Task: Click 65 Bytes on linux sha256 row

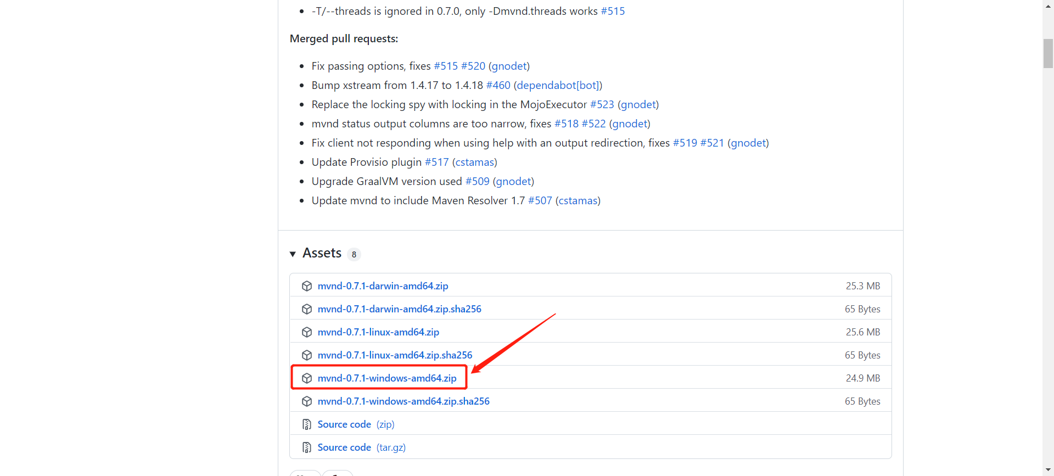Action: 862,355
